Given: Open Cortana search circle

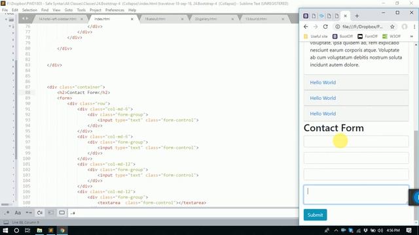Looking at the screenshot, I should 16,230.
